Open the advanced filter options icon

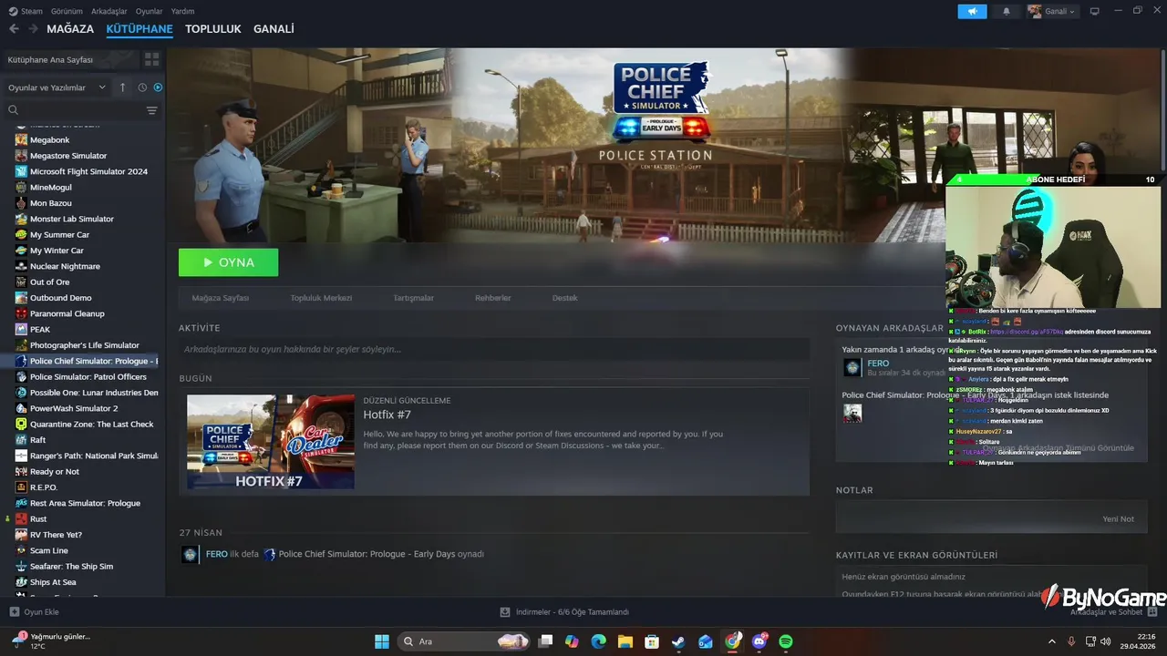151,110
